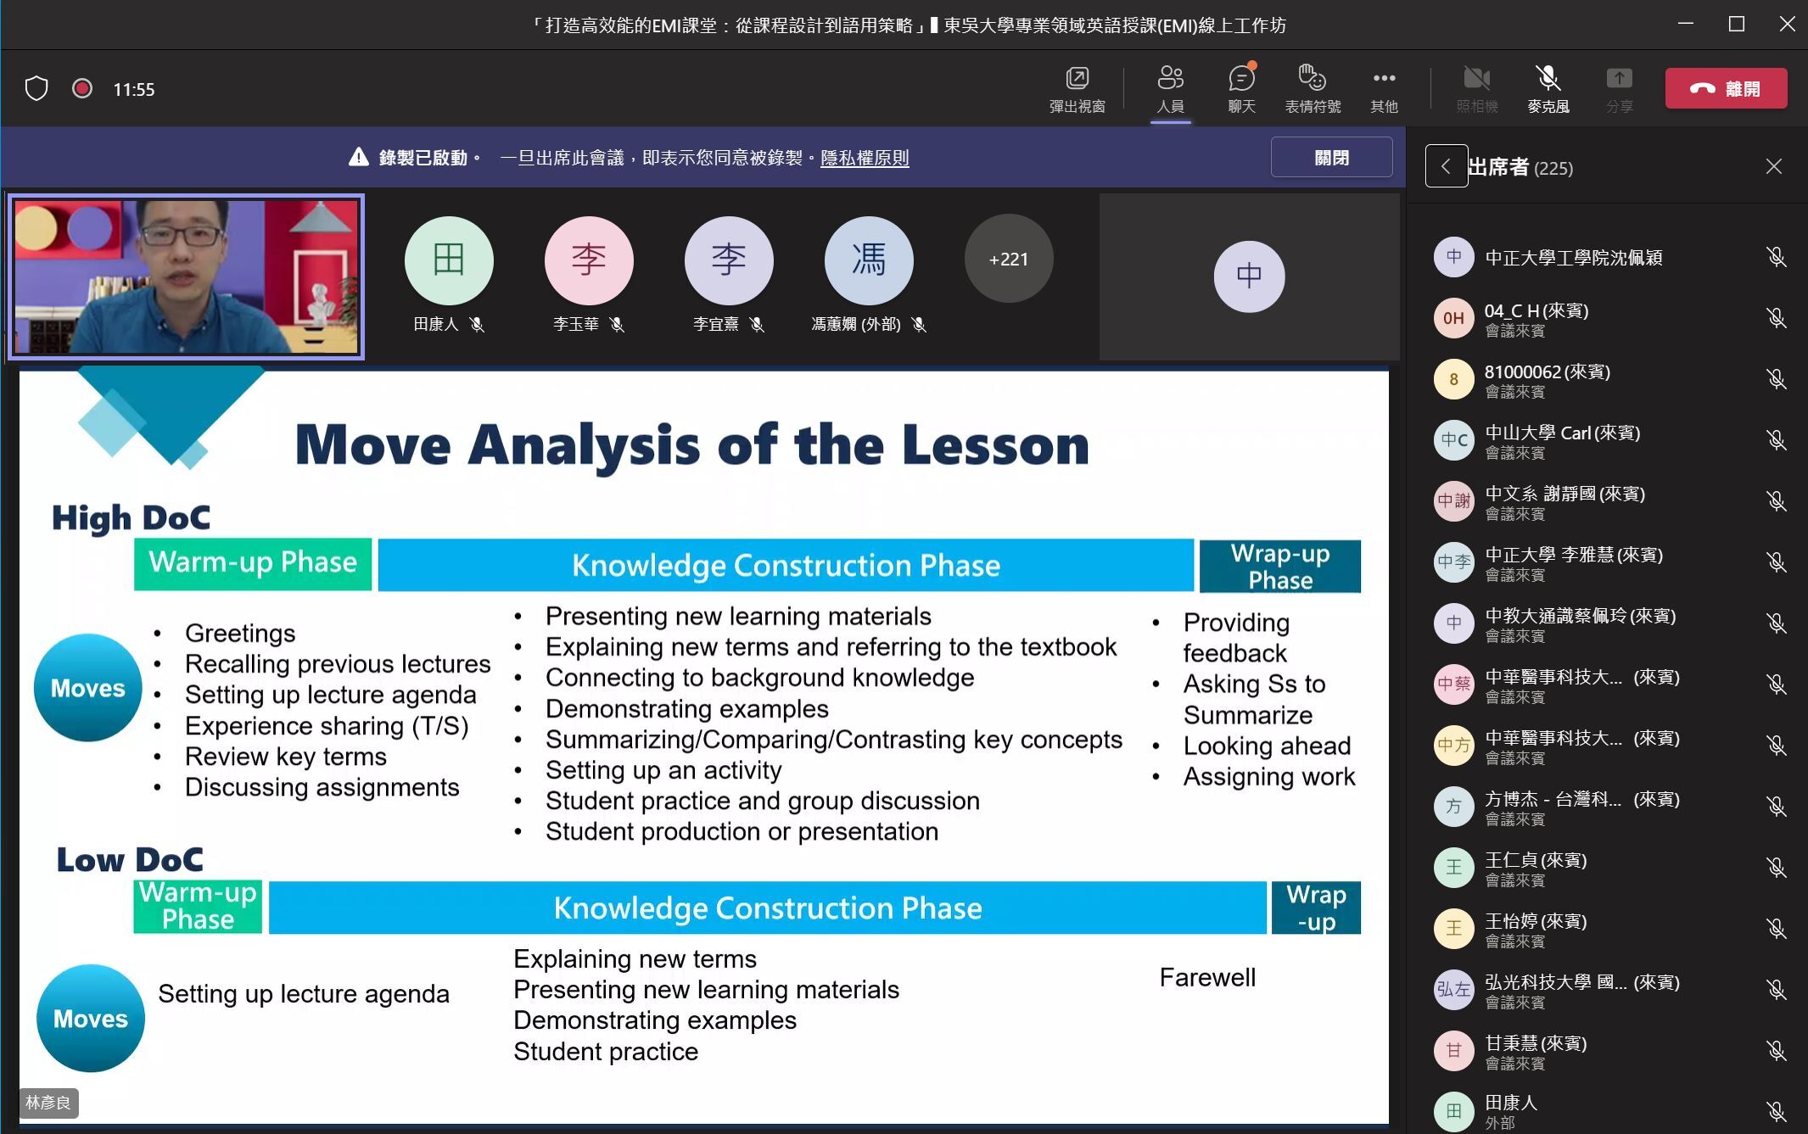Select attendee 81000062 (來賓)

coord(1607,379)
